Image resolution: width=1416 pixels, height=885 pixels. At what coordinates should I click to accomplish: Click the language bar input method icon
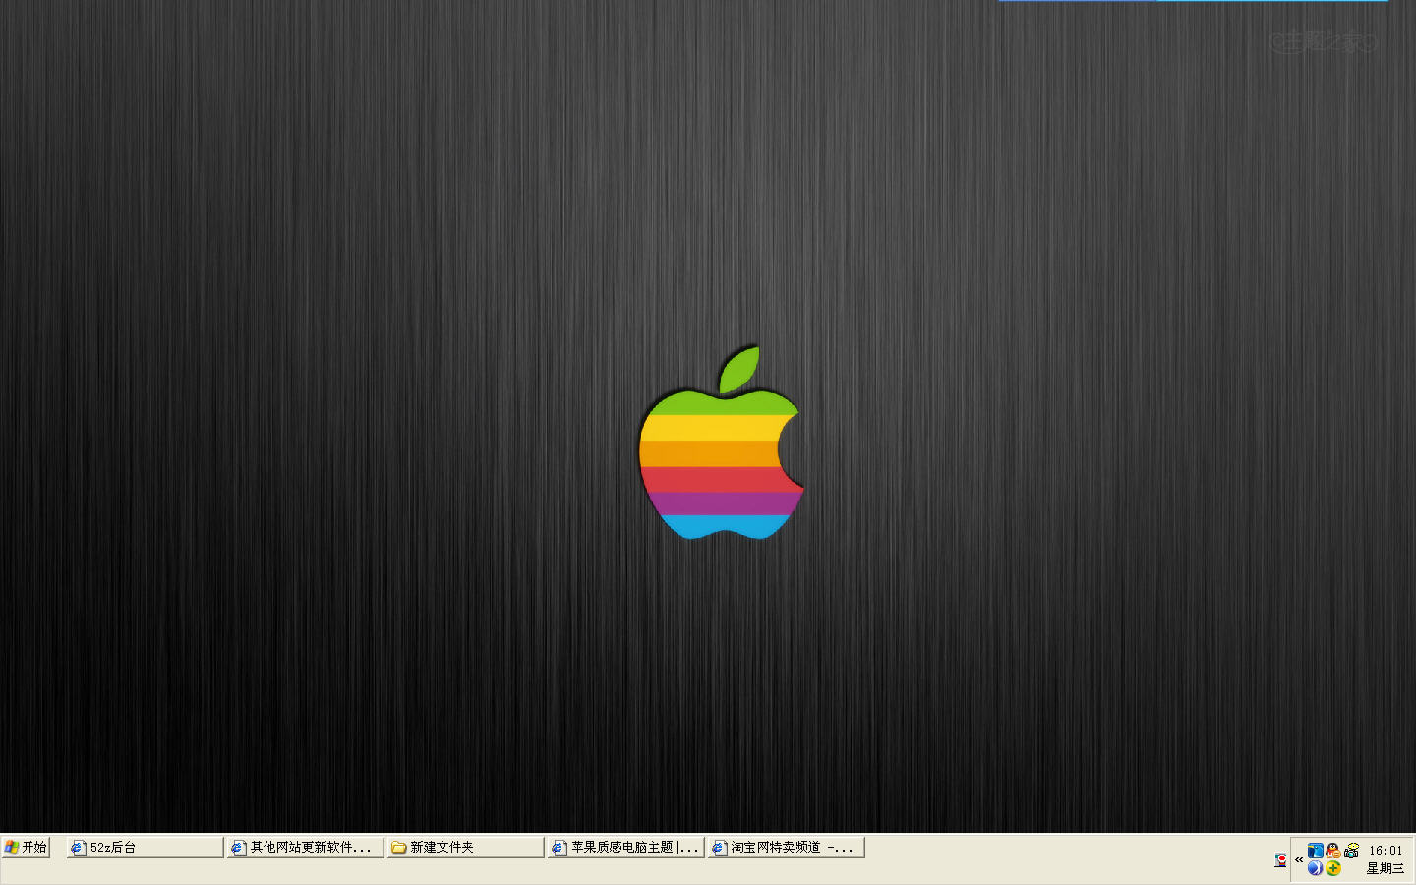coord(1280,860)
